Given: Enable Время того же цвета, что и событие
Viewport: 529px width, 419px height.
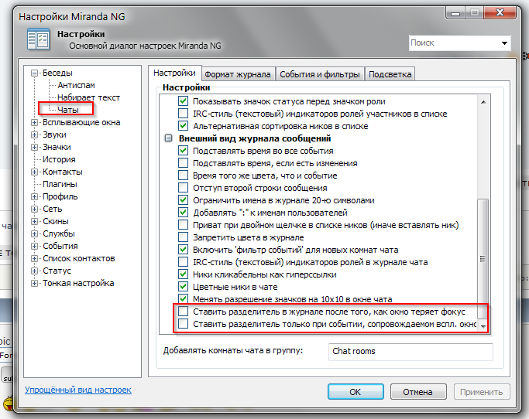Looking at the screenshot, I should (184, 175).
